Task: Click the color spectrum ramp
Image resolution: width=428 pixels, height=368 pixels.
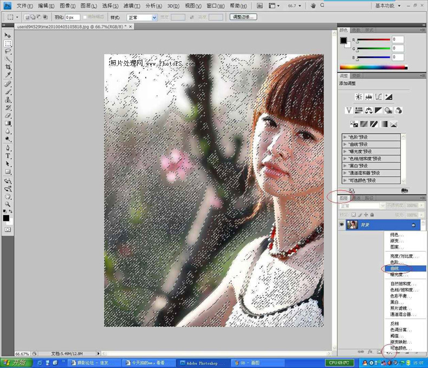Action: 373,67
